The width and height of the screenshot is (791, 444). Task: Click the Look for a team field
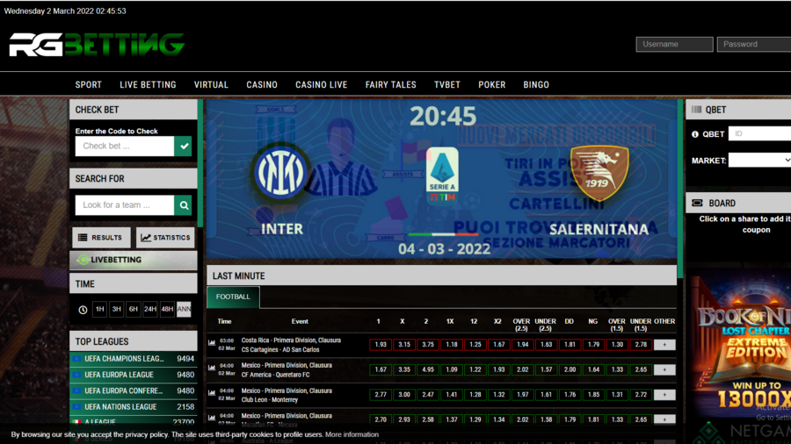pos(125,204)
